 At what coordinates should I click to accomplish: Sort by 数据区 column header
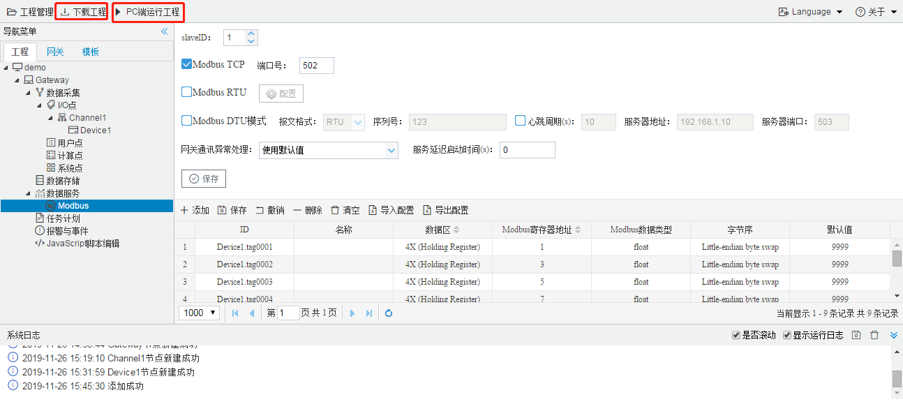click(442, 230)
